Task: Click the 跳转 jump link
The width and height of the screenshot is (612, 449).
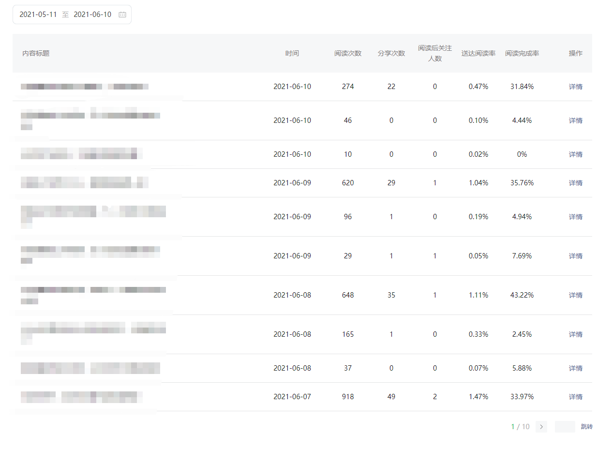Action: tap(586, 427)
